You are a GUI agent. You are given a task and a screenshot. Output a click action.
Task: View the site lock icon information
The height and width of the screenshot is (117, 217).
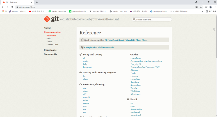17,7
